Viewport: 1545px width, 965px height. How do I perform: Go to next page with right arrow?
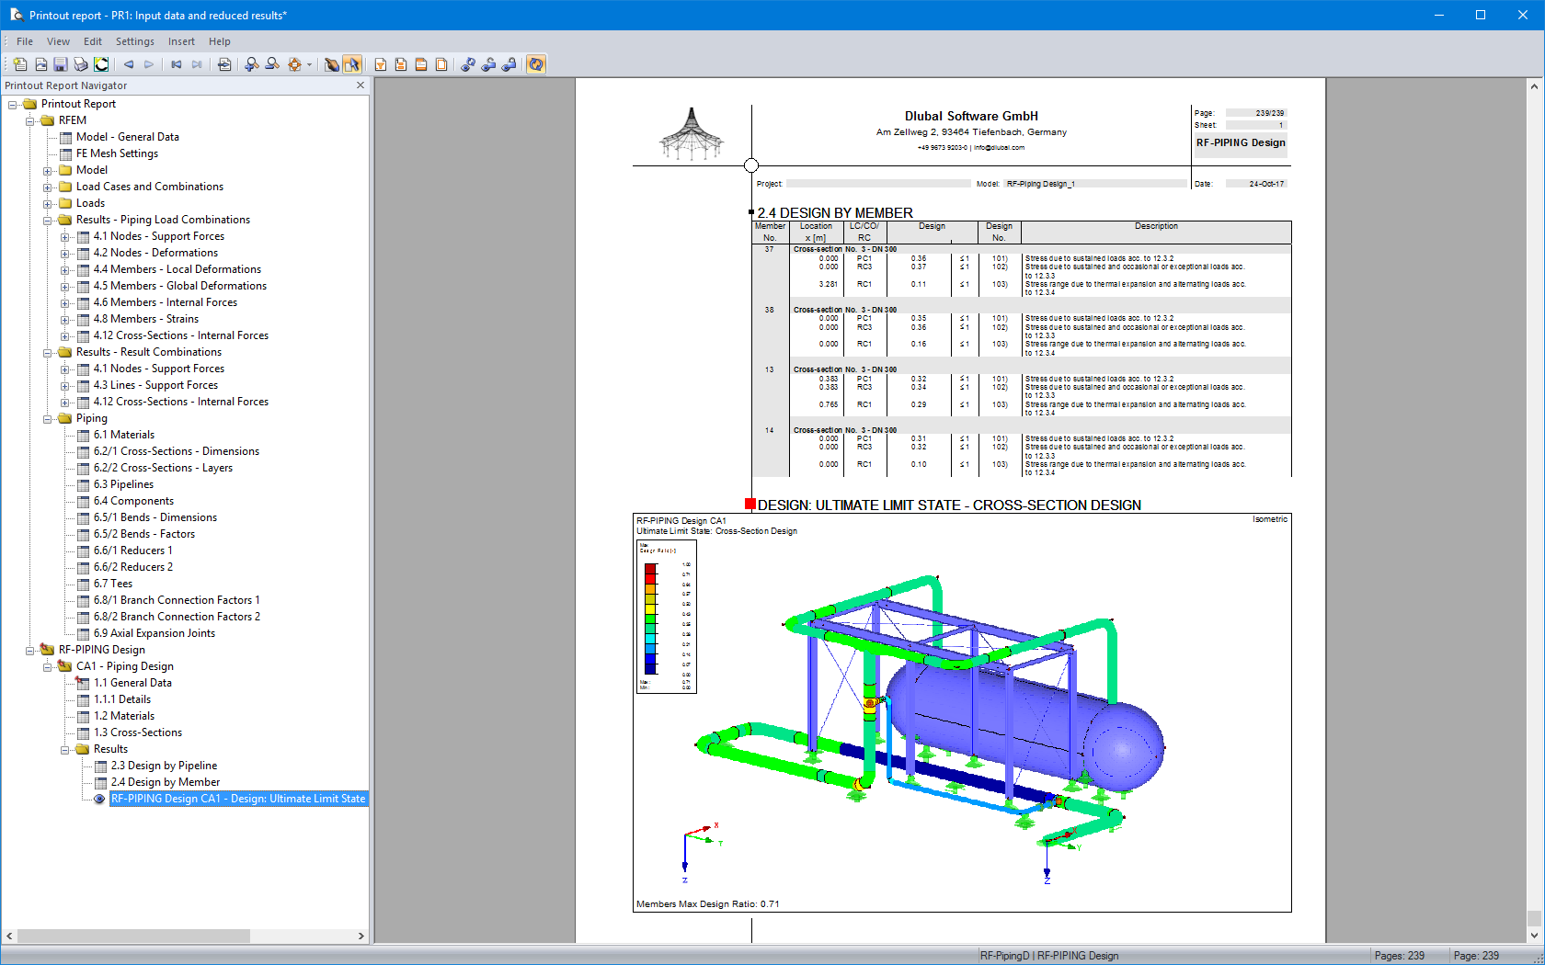pyautogui.click(x=149, y=64)
